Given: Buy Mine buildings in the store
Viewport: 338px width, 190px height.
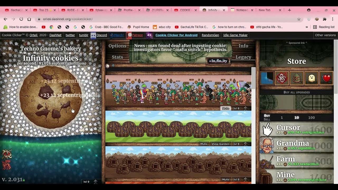Looking at the screenshot, I should coord(297,177).
